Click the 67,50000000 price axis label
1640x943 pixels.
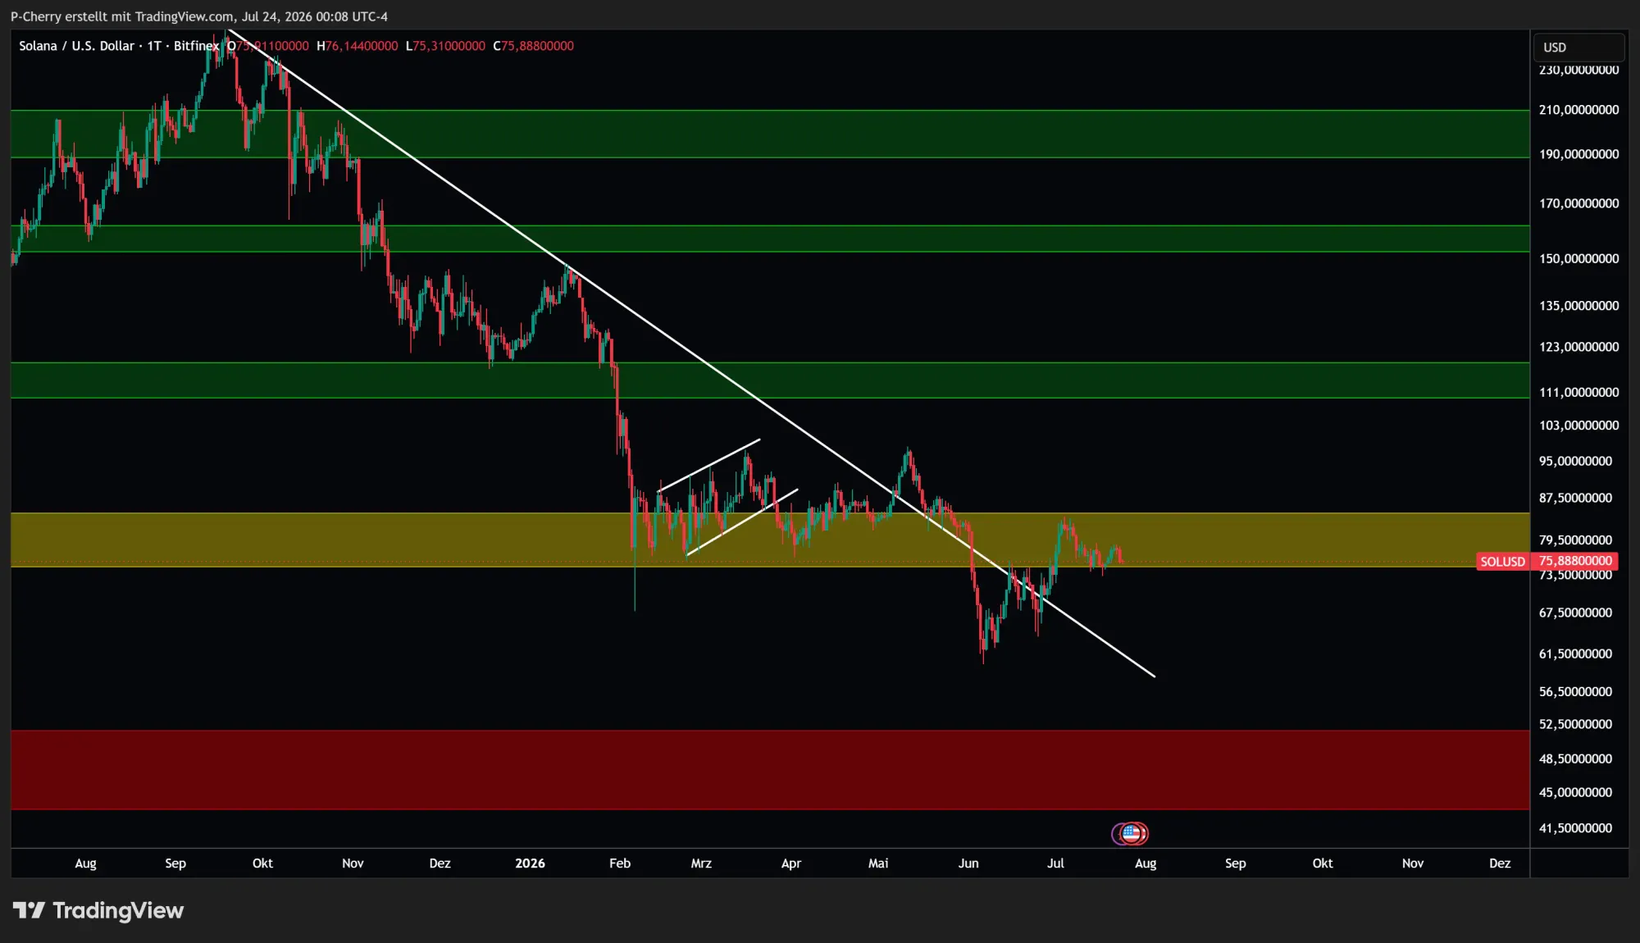(x=1575, y=613)
